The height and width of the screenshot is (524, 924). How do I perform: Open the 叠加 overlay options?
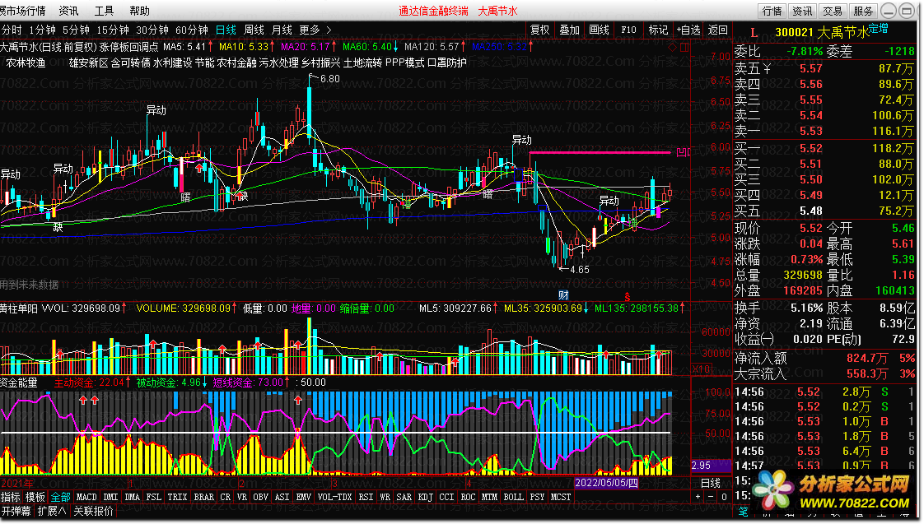pos(569,30)
